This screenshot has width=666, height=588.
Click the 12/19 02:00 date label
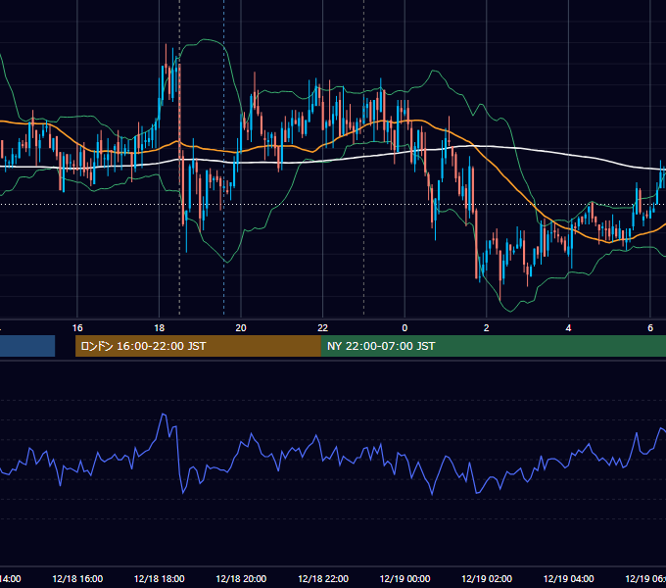(487, 579)
